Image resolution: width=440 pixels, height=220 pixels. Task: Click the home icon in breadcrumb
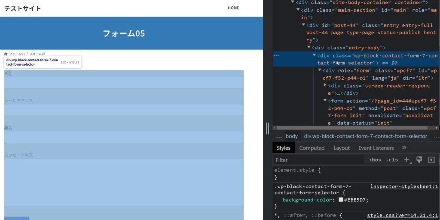6,54
